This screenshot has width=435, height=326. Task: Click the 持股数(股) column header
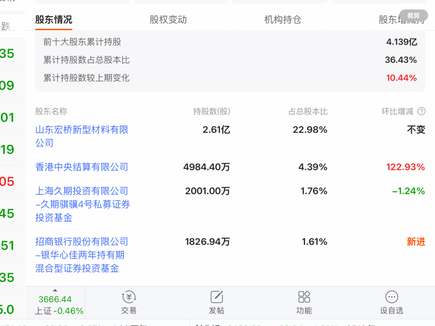pyautogui.click(x=212, y=112)
